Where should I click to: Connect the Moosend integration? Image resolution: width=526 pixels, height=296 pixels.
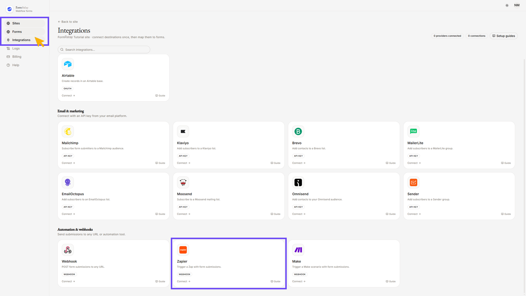click(x=184, y=214)
